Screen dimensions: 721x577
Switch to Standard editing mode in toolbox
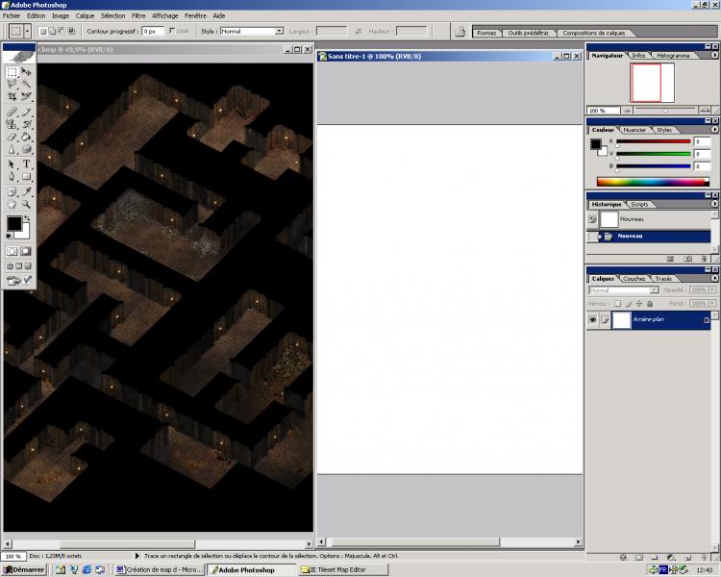tap(12, 251)
